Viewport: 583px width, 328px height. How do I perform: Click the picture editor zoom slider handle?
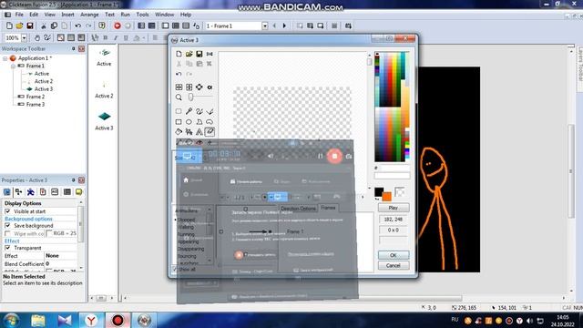tap(190, 97)
